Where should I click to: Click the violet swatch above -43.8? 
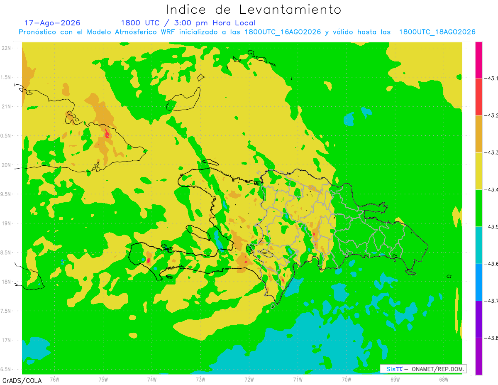pos(478,319)
